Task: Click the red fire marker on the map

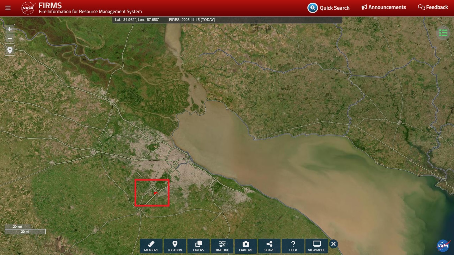Action: point(155,193)
